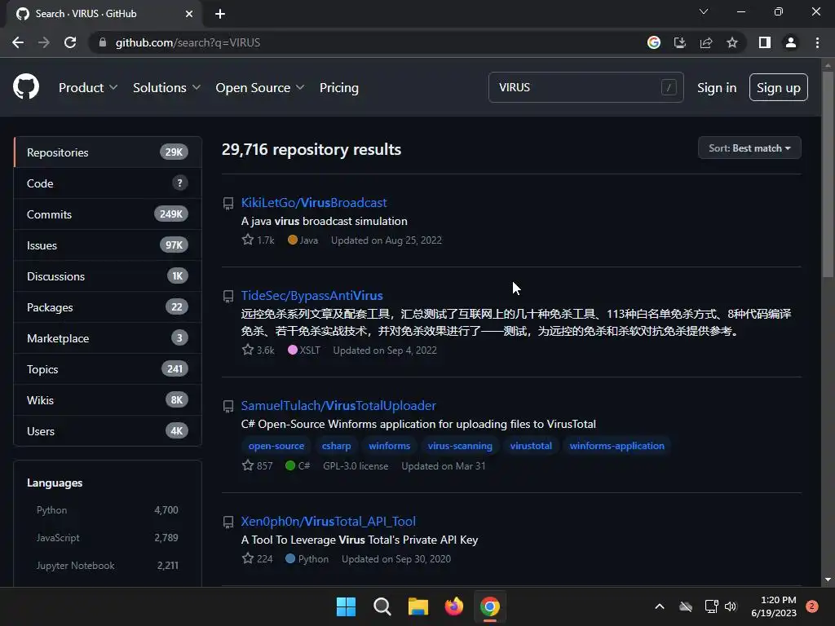Viewport: 835px width, 626px height.
Task: Open Chrome three-dot menu
Action: pyautogui.click(x=817, y=42)
